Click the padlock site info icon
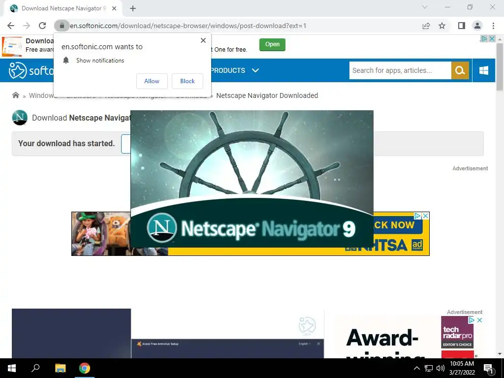The width and height of the screenshot is (504, 378). (62, 26)
